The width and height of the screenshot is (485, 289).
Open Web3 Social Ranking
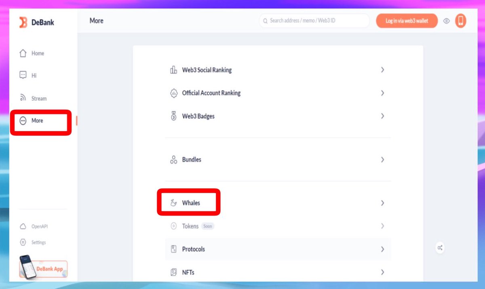[278, 70]
